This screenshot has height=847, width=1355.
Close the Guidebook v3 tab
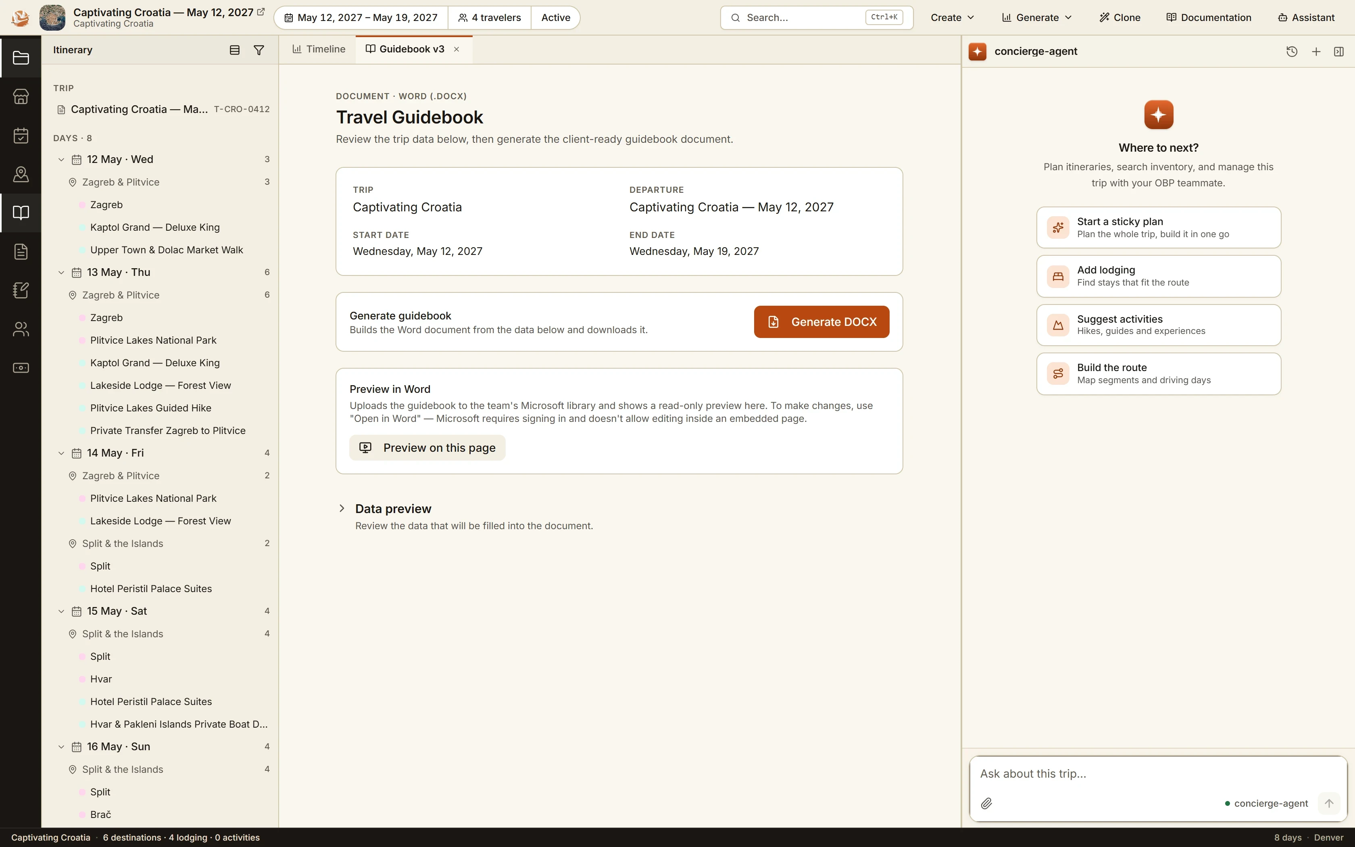[x=457, y=49]
